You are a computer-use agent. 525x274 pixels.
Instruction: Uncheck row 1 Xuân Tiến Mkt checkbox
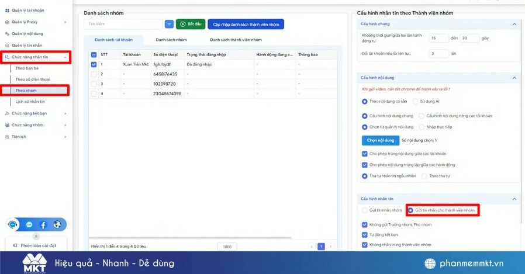[94, 64]
